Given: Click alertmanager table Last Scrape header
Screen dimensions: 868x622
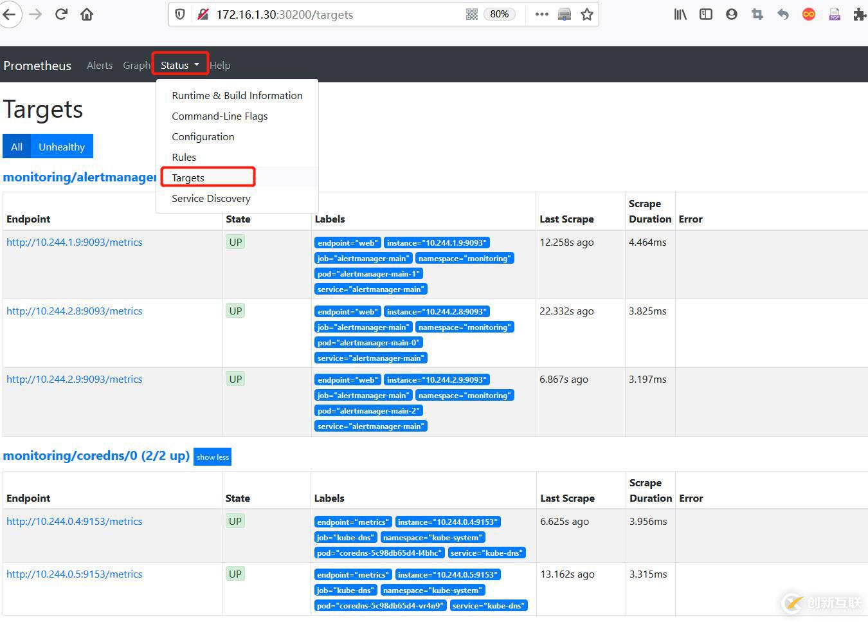Looking at the screenshot, I should pos(566,219).
